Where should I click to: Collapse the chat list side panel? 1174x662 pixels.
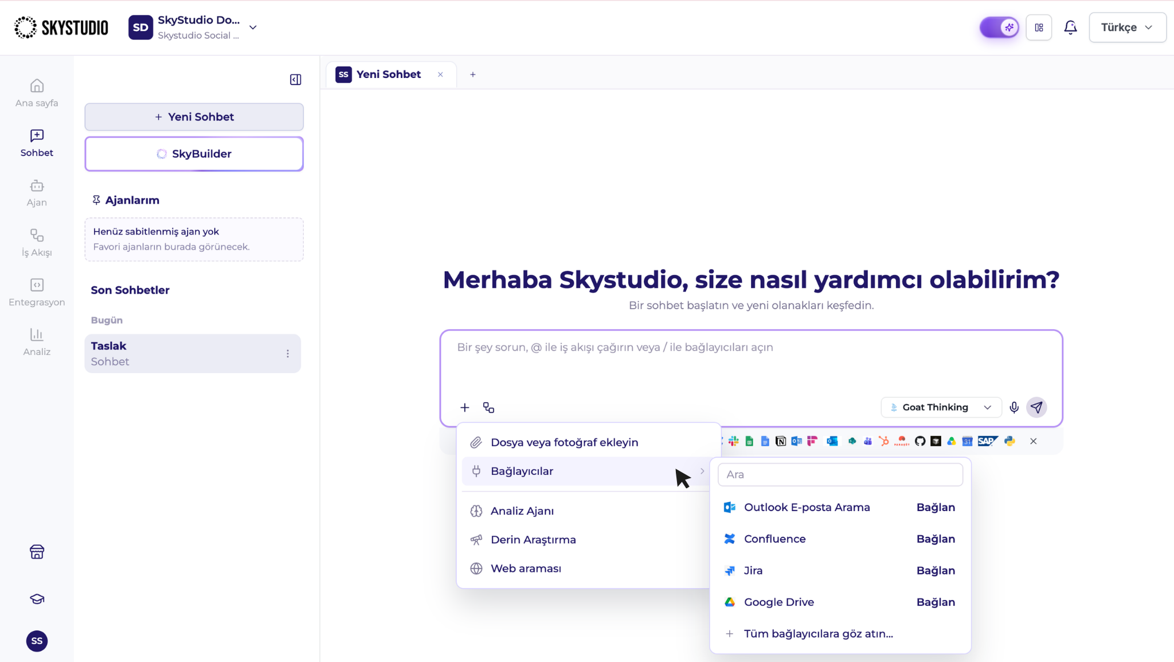(x=295, y=80)
